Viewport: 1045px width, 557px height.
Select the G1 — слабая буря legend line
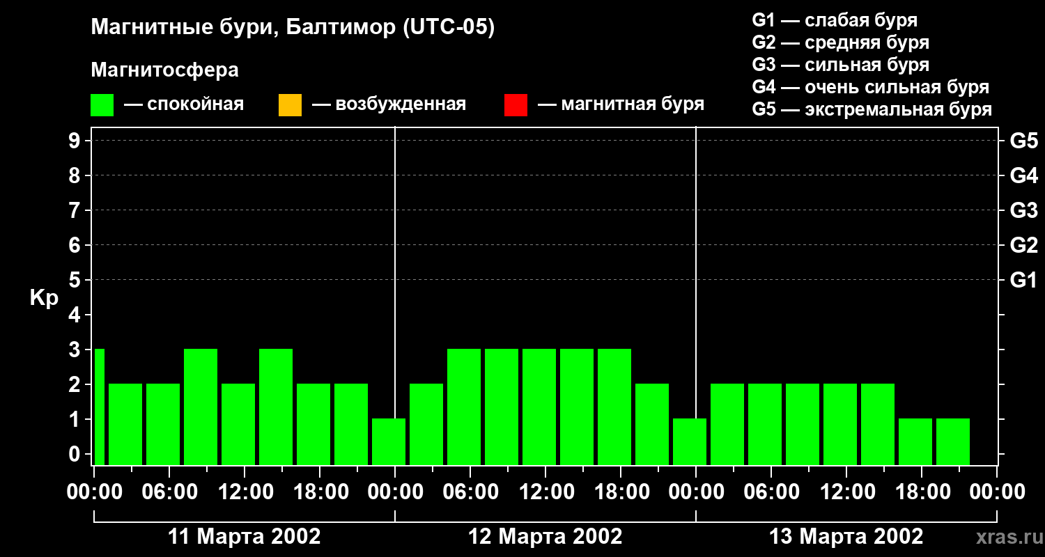[x=835, y=20]
